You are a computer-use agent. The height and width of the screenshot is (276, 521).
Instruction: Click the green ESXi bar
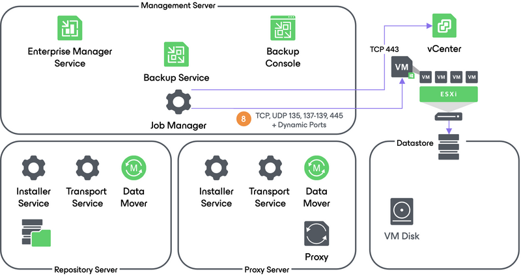(x=448, y=94)
